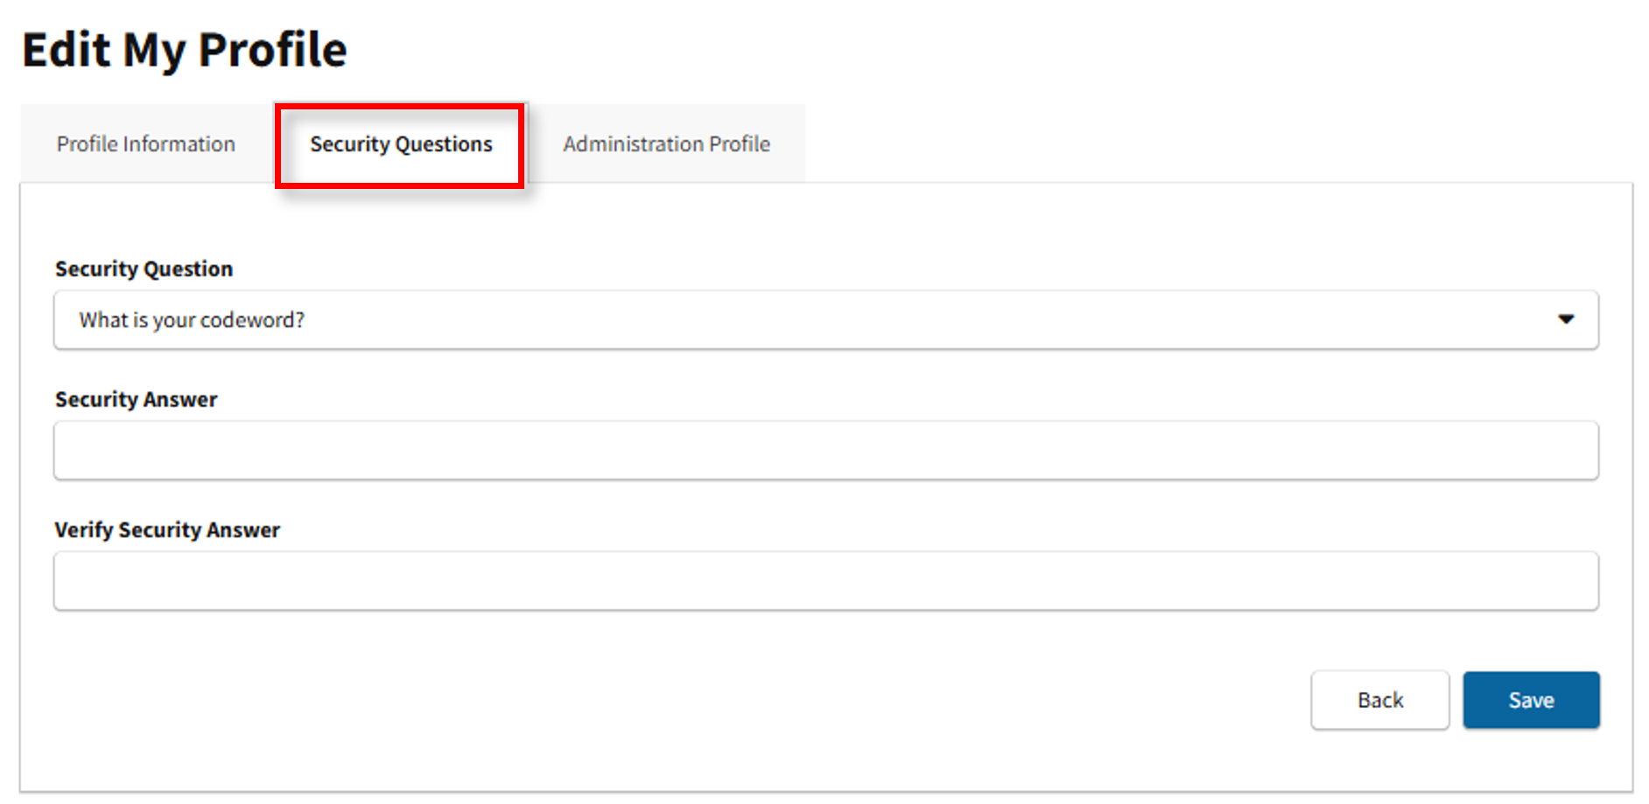The width and height of the screenshot is (1649, 804).
Task: Click the Security Question field label
Action: pyautogui.click(x=144, y=269)
